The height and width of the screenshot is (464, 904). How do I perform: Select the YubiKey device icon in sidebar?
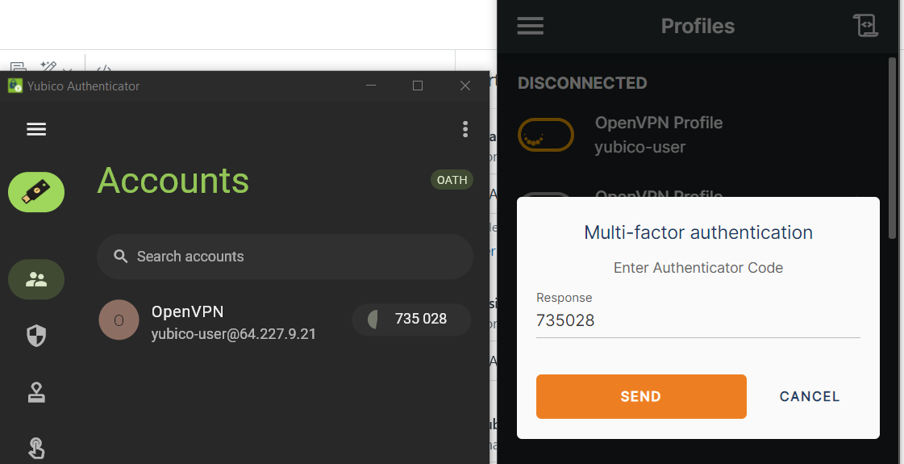click(x=36, y=192)
